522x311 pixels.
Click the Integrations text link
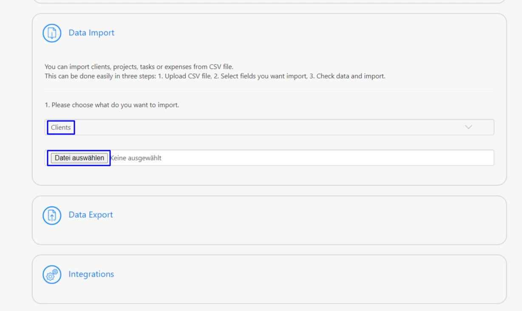91,274
